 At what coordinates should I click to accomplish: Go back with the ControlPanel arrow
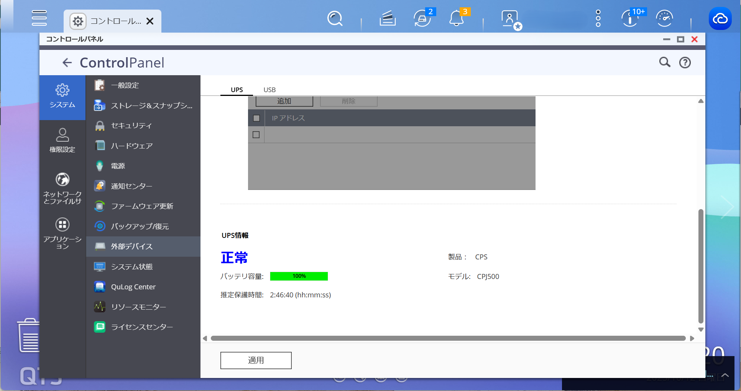(x=67, y=63)
